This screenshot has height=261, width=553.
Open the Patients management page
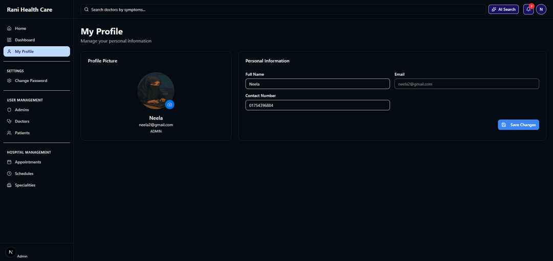click(x=22, y=133)
